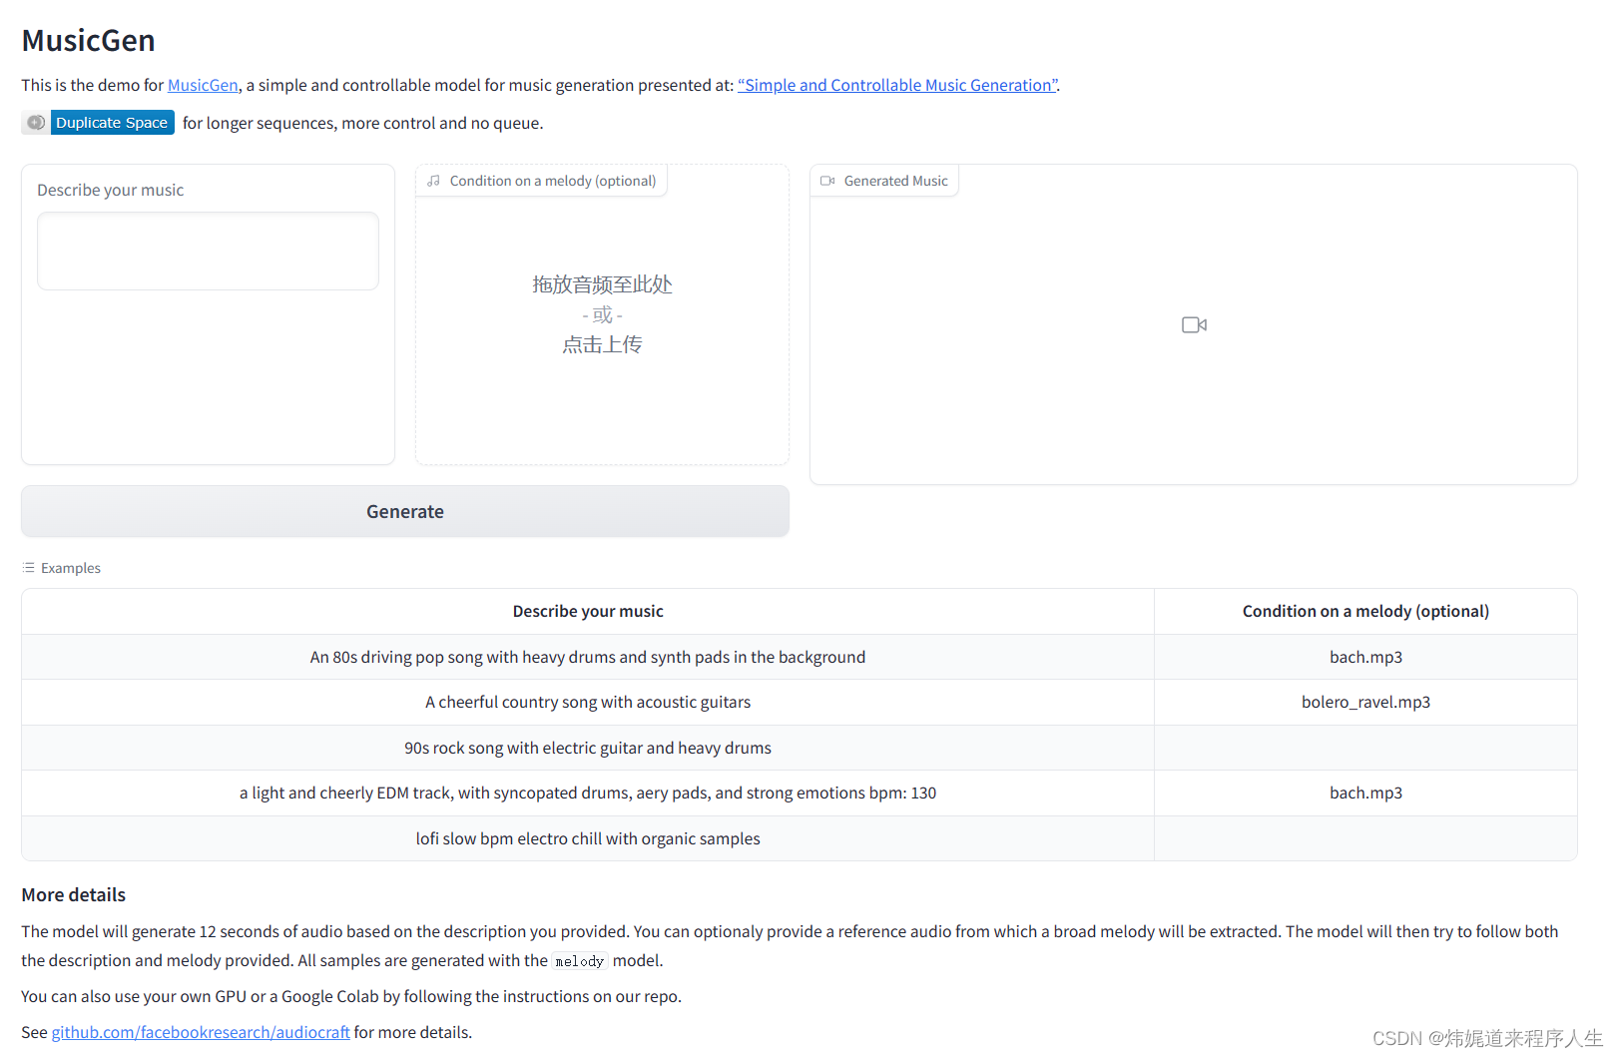
Task: Click the video icon beside Generated Music label
Action: pyautogui.click(x=827, y=181)
